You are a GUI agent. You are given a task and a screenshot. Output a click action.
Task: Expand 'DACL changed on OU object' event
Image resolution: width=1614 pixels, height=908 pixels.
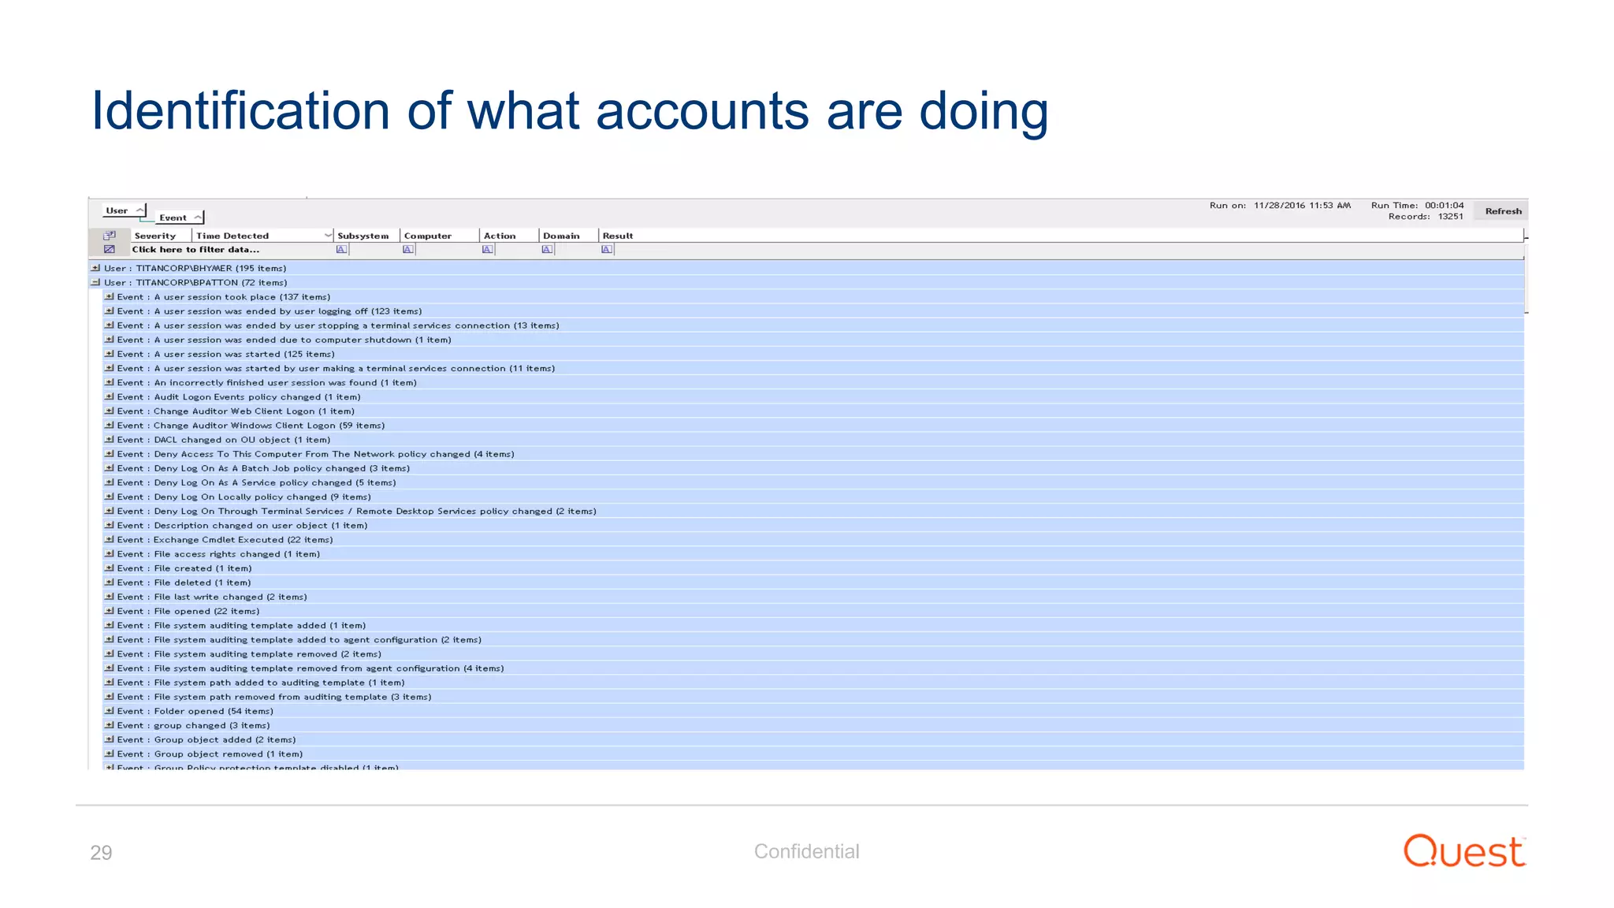[110, 440]
